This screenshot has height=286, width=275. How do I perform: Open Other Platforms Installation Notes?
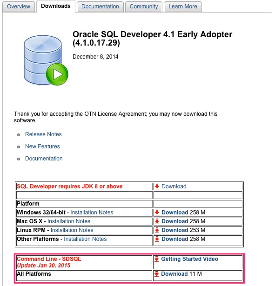(x=85, y=239)
